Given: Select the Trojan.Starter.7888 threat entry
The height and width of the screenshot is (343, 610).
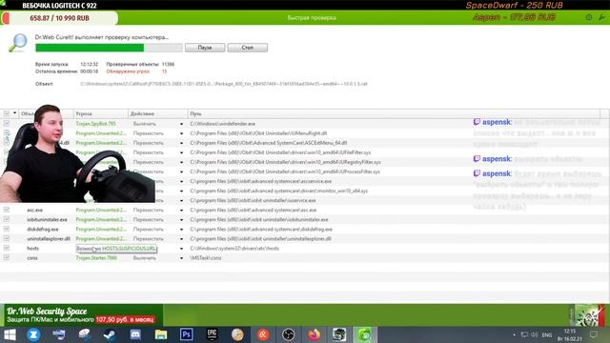Looking at the screenshot, I should 96,258.
